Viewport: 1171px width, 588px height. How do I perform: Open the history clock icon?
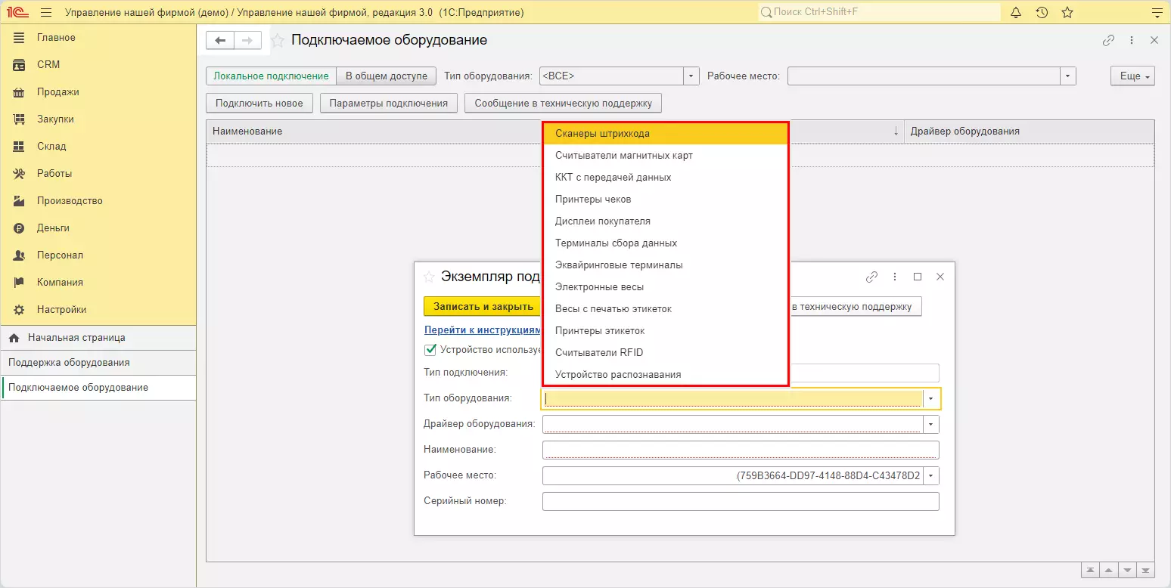pos(1042,13)
